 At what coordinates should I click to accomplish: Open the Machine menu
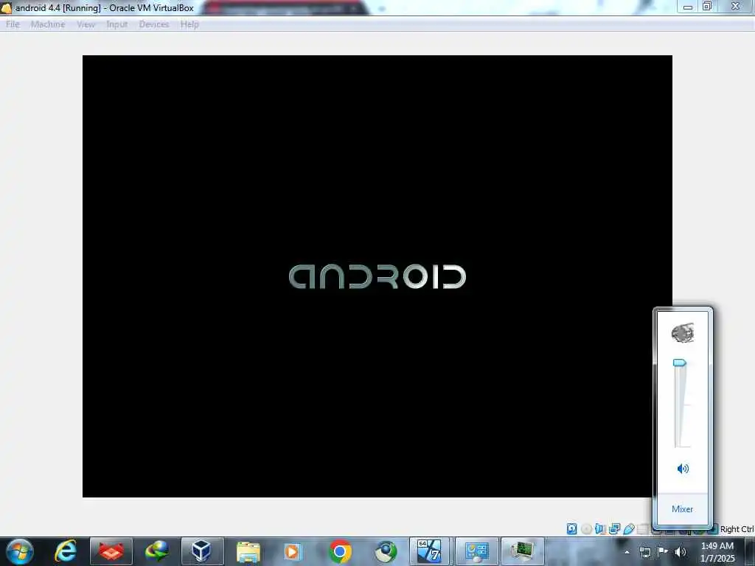(x=48, y=24)
